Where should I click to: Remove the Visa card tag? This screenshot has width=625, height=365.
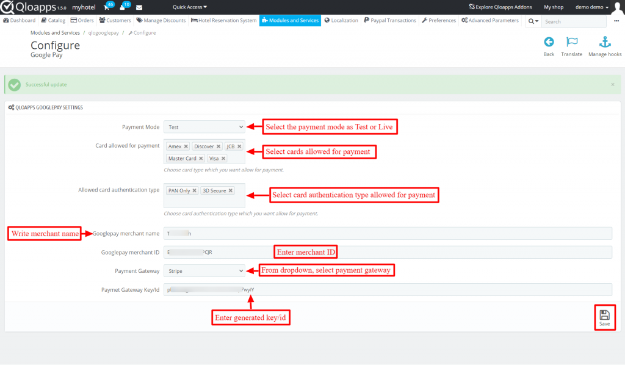point(223,159)
